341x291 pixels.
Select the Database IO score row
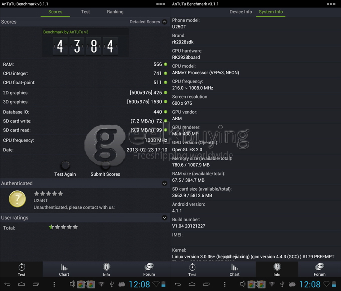85,112
